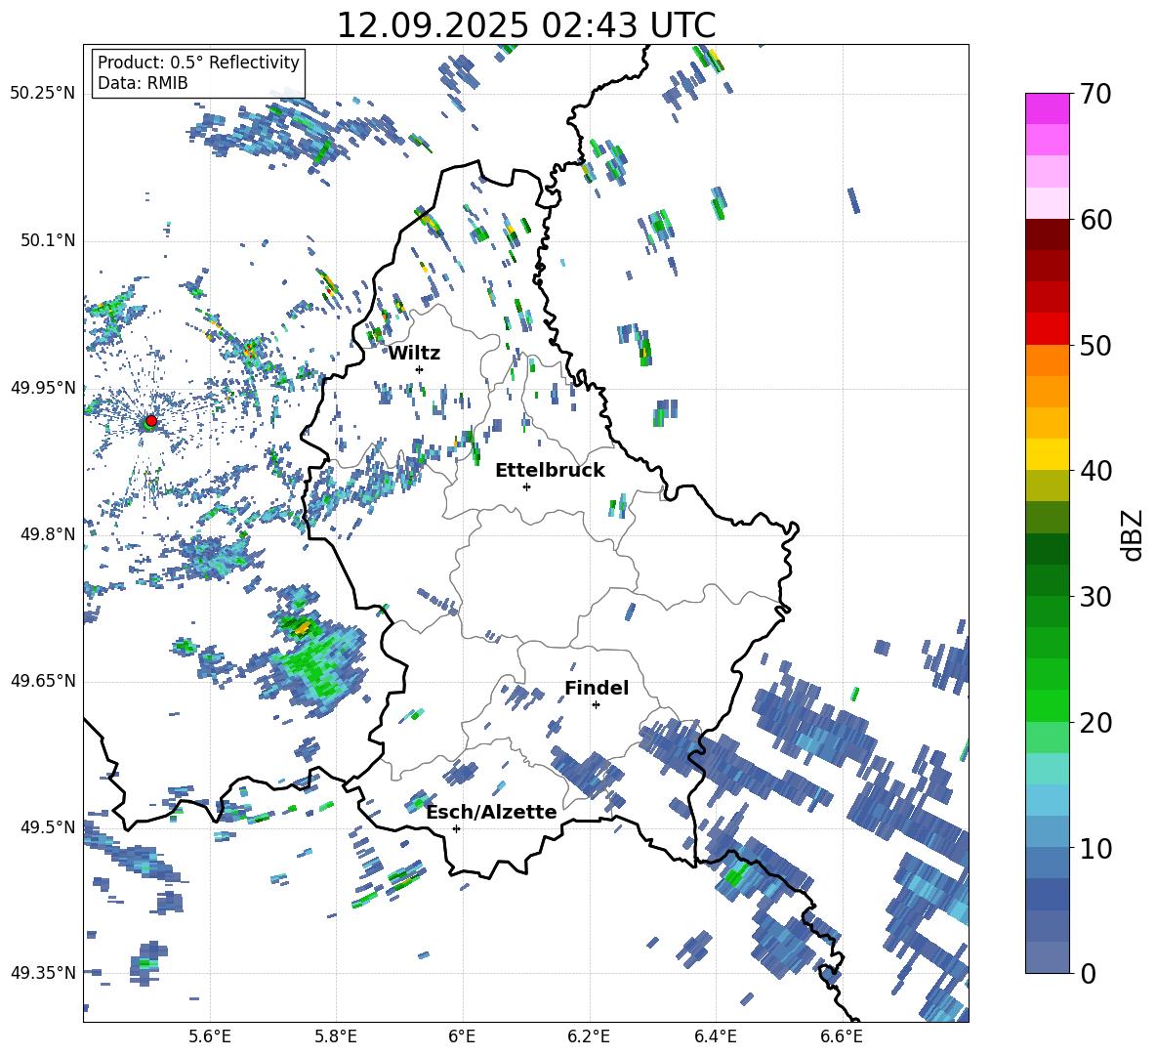
Task: Select the Esch/Alzette city label
Action: pyautogui.click(x=492, y=812)
